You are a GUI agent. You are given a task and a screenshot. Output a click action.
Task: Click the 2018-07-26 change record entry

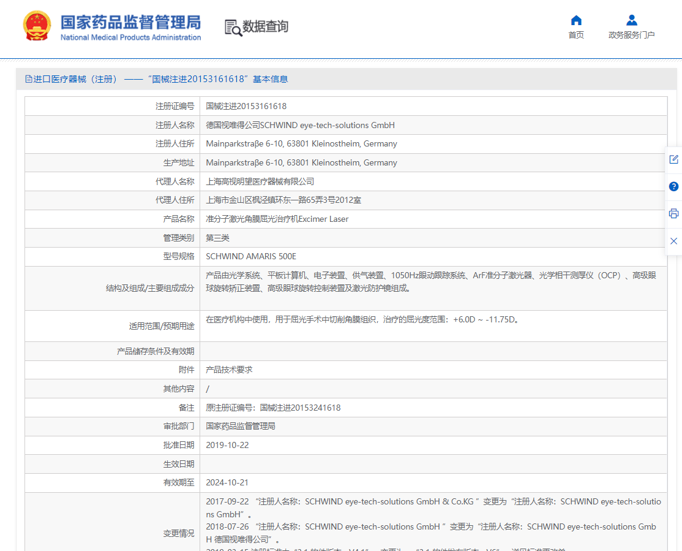[431, 533]
